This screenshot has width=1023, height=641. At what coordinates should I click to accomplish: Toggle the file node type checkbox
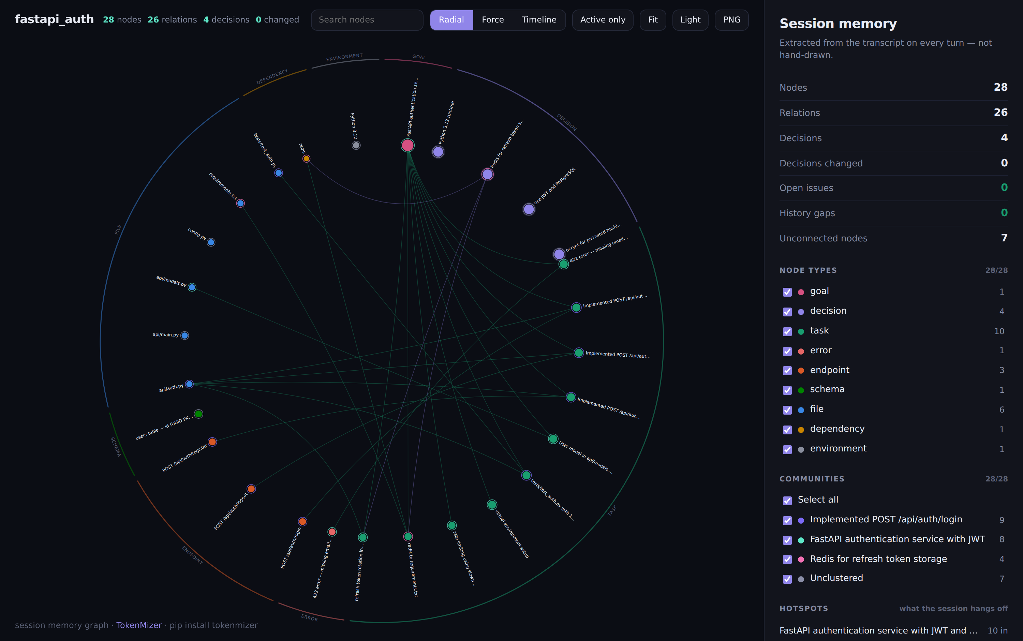(x=787, y=410)
